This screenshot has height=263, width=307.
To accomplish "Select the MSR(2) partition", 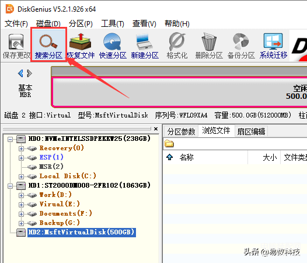I will point(51,167).
